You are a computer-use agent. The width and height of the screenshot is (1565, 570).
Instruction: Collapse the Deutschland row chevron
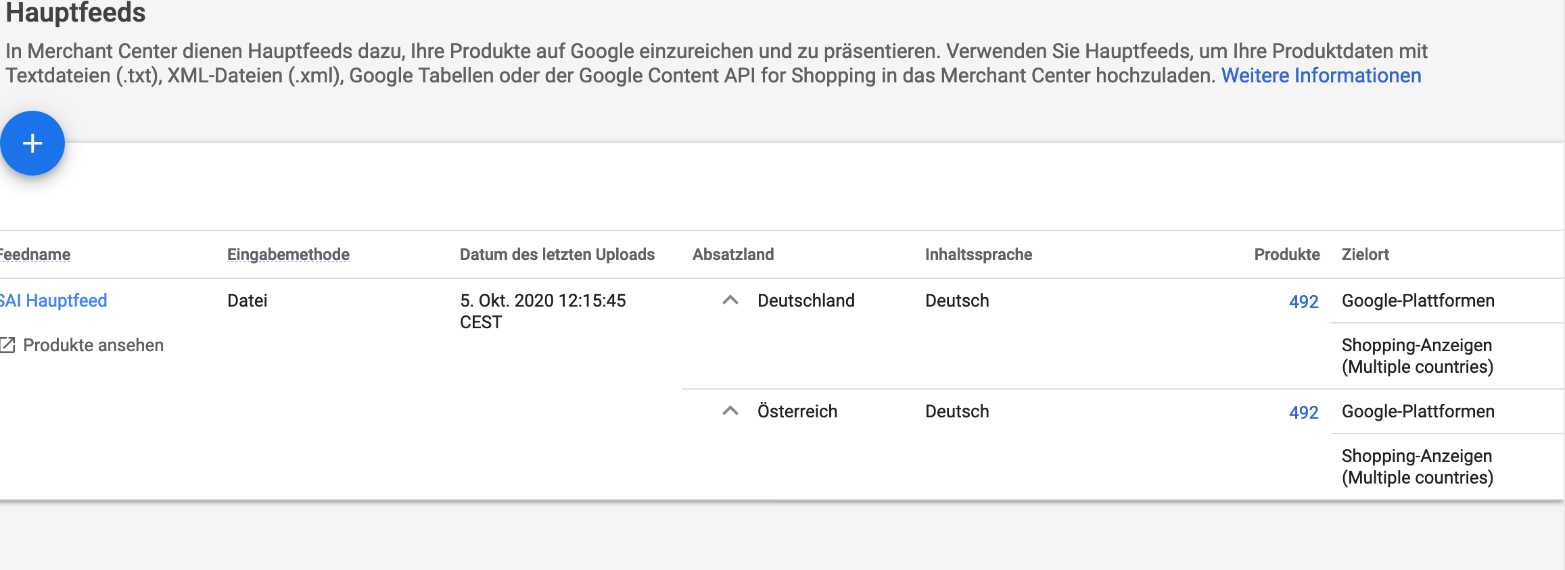click(x=730, y=301)
